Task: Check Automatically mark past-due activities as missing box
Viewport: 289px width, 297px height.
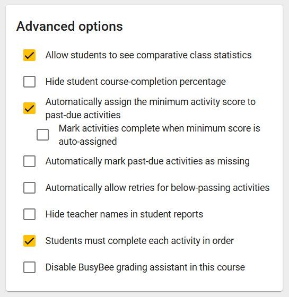Action: click(x=29, y=161)
